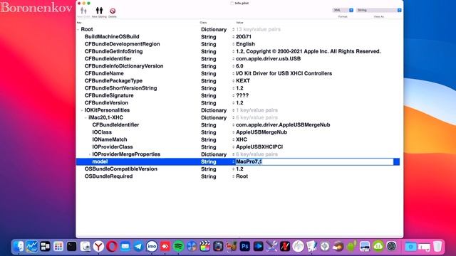Viewport: 456px width, 256px height.
Task: Select the top-level CFBundleIdentifier key
Action: tap(108, 58)
